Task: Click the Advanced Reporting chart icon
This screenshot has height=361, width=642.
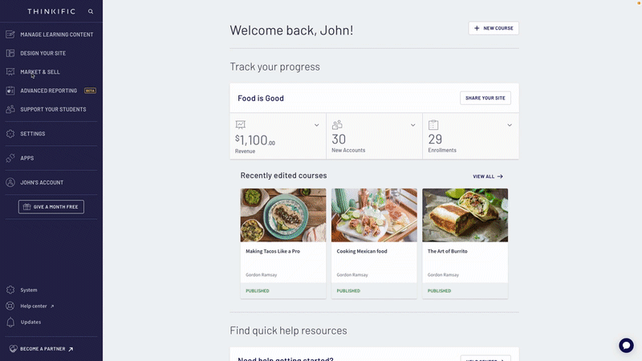Action: pos(10,91)
